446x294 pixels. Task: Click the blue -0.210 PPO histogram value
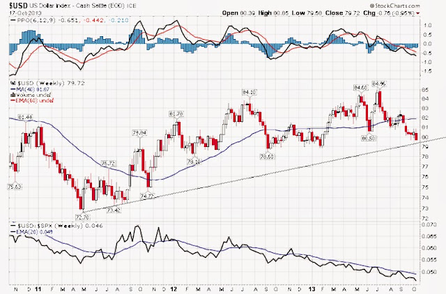tap(118, 20)
